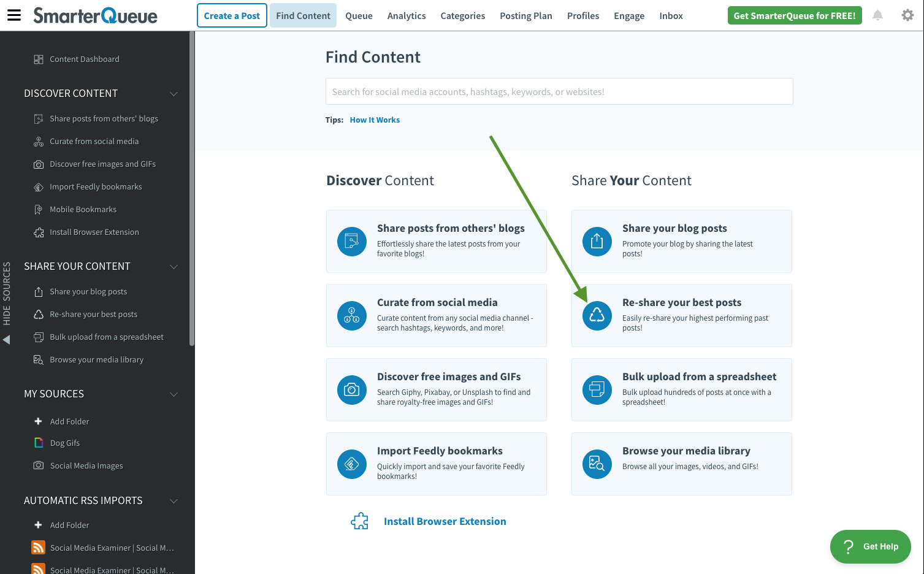Click the first Social Media Examiner RSS icon
Screen dimensions: 924x574
point(38,548)
